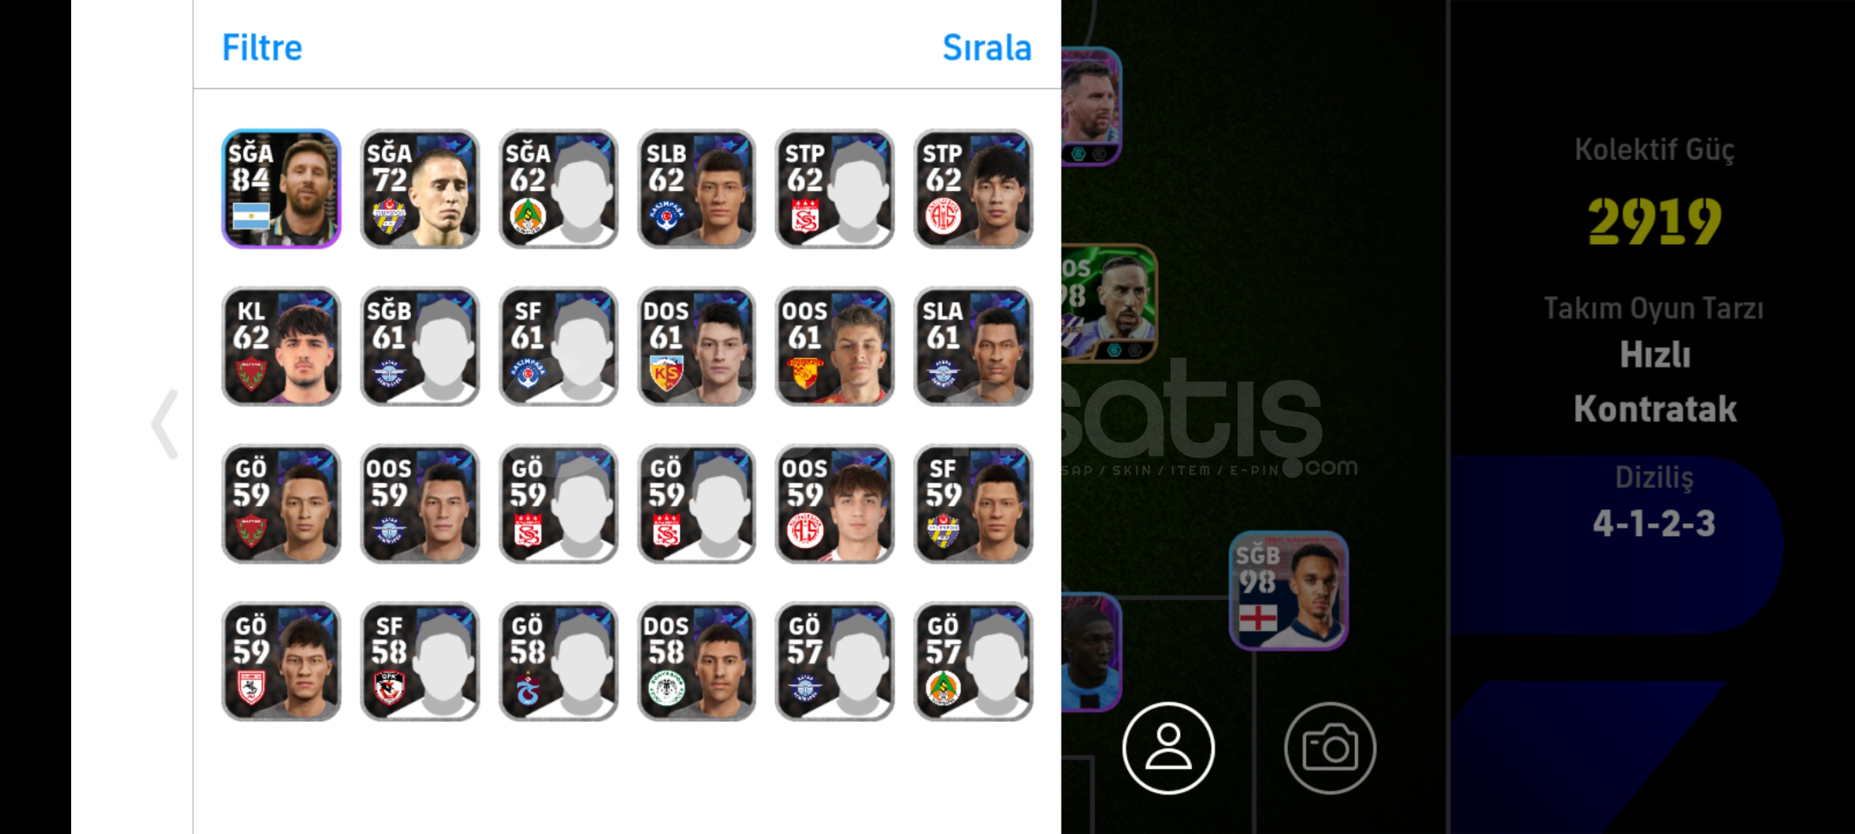Screen dimensions: 1855x834
Task: Pick the GÖ 58 Trabzonspor player card
Action: 558,662
